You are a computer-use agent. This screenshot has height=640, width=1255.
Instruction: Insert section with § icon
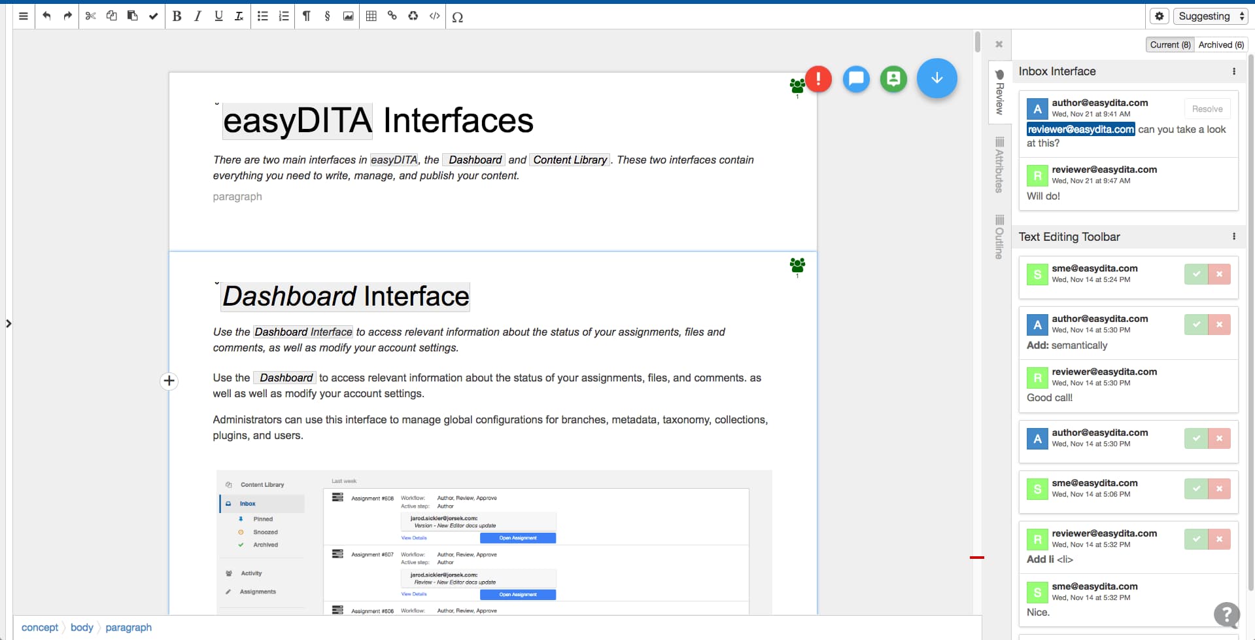[x=328, y=16]
